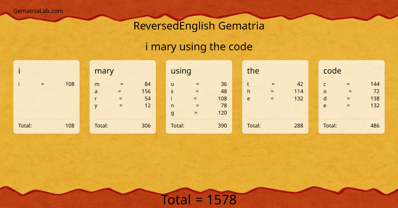The height and width of the screenshot is (208, 398).
Task: Click the code total 486
Action: point(375,125)
